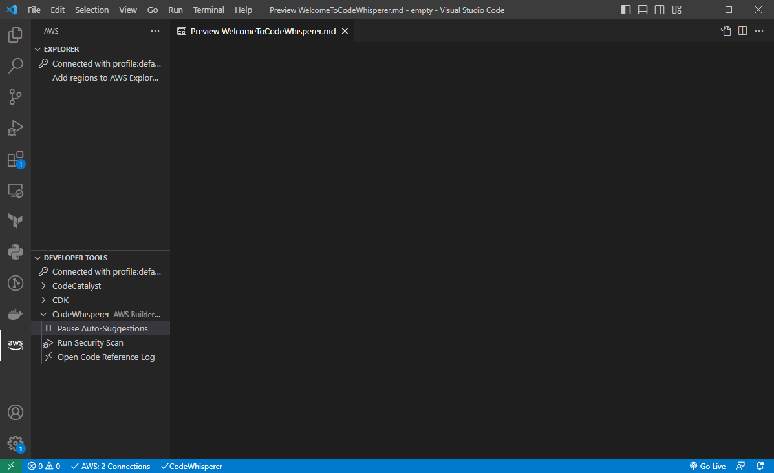Open the Help menu

(243, 10)
